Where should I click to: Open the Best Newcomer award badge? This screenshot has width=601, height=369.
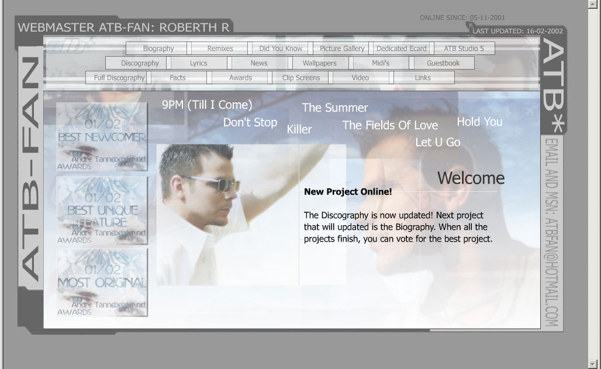102,137
